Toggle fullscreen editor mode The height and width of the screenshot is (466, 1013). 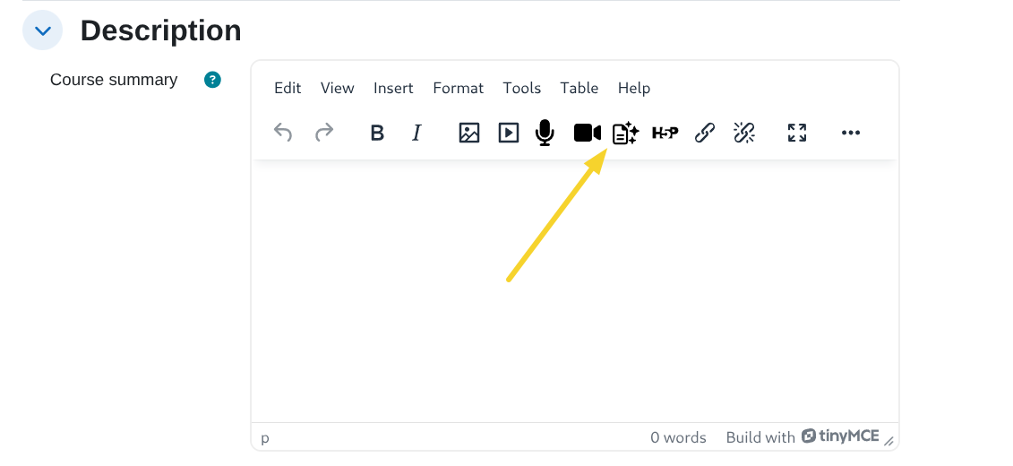(797, 133)
